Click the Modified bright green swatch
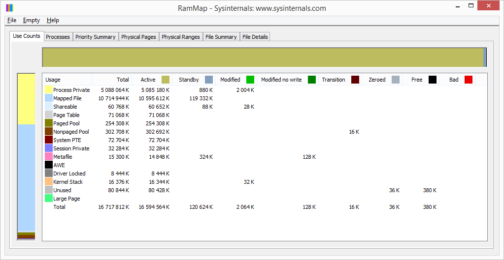The height and width of the screenshot is (260, 504). click(x=250, y=80)
